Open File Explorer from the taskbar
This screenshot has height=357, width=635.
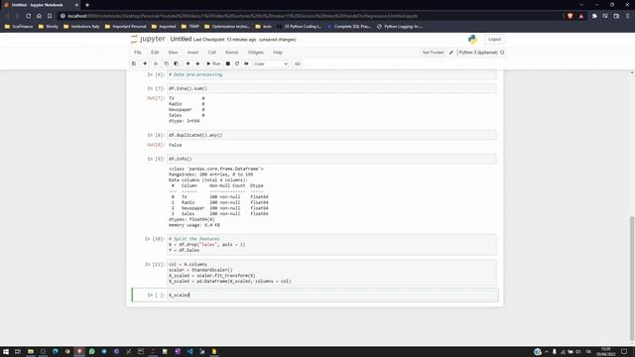[x=31, y=352]
